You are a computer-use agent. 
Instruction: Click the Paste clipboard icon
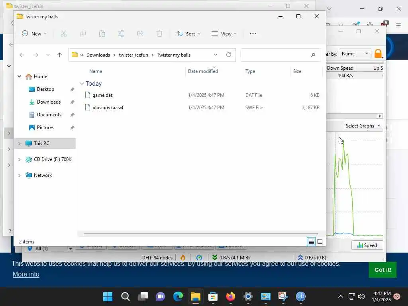point(102,33)
